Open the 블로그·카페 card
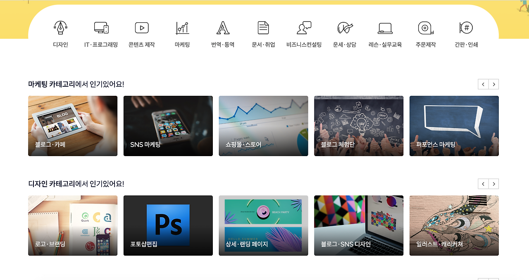The width and height of the screenshot is (529, 280). [x=73, y=126]
